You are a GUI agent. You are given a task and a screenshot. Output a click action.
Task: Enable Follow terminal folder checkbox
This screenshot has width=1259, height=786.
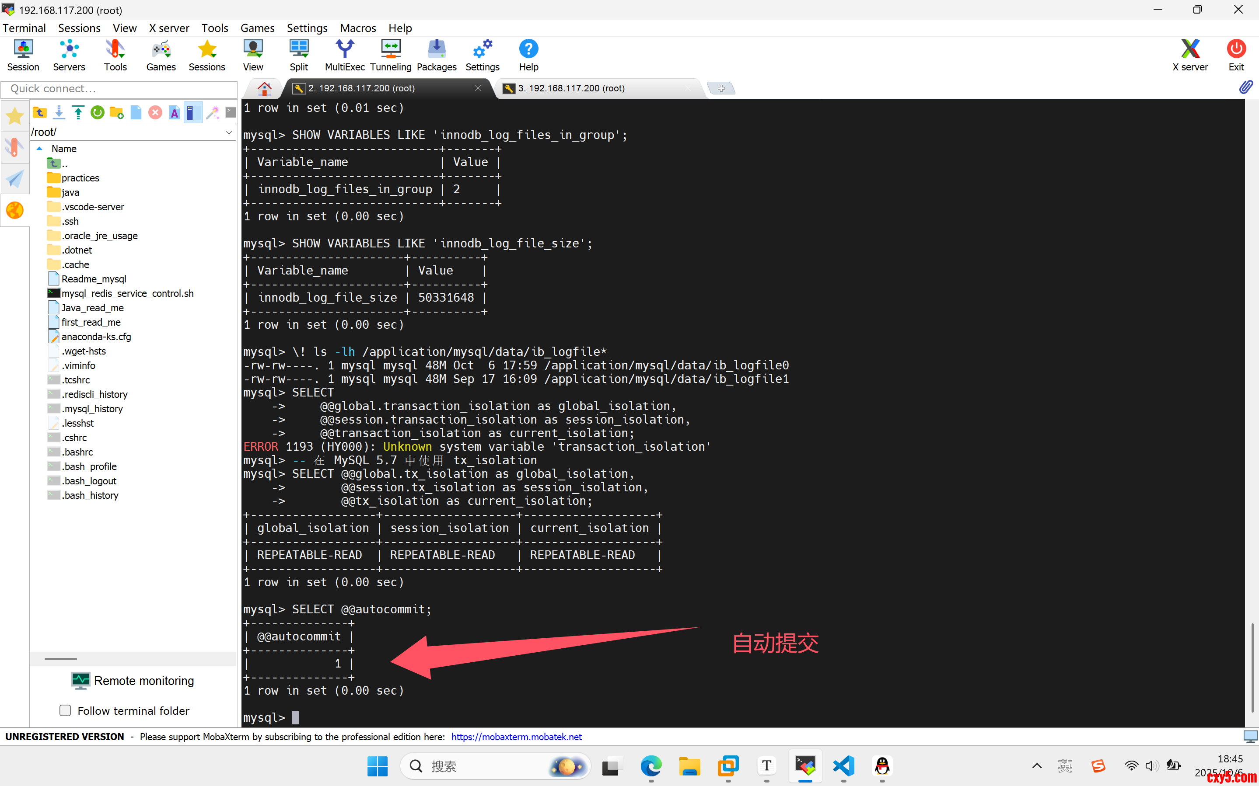click(66, 711)
